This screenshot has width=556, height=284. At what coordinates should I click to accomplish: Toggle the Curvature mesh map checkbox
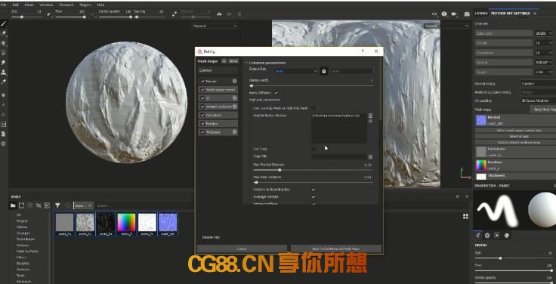(202, 116)
